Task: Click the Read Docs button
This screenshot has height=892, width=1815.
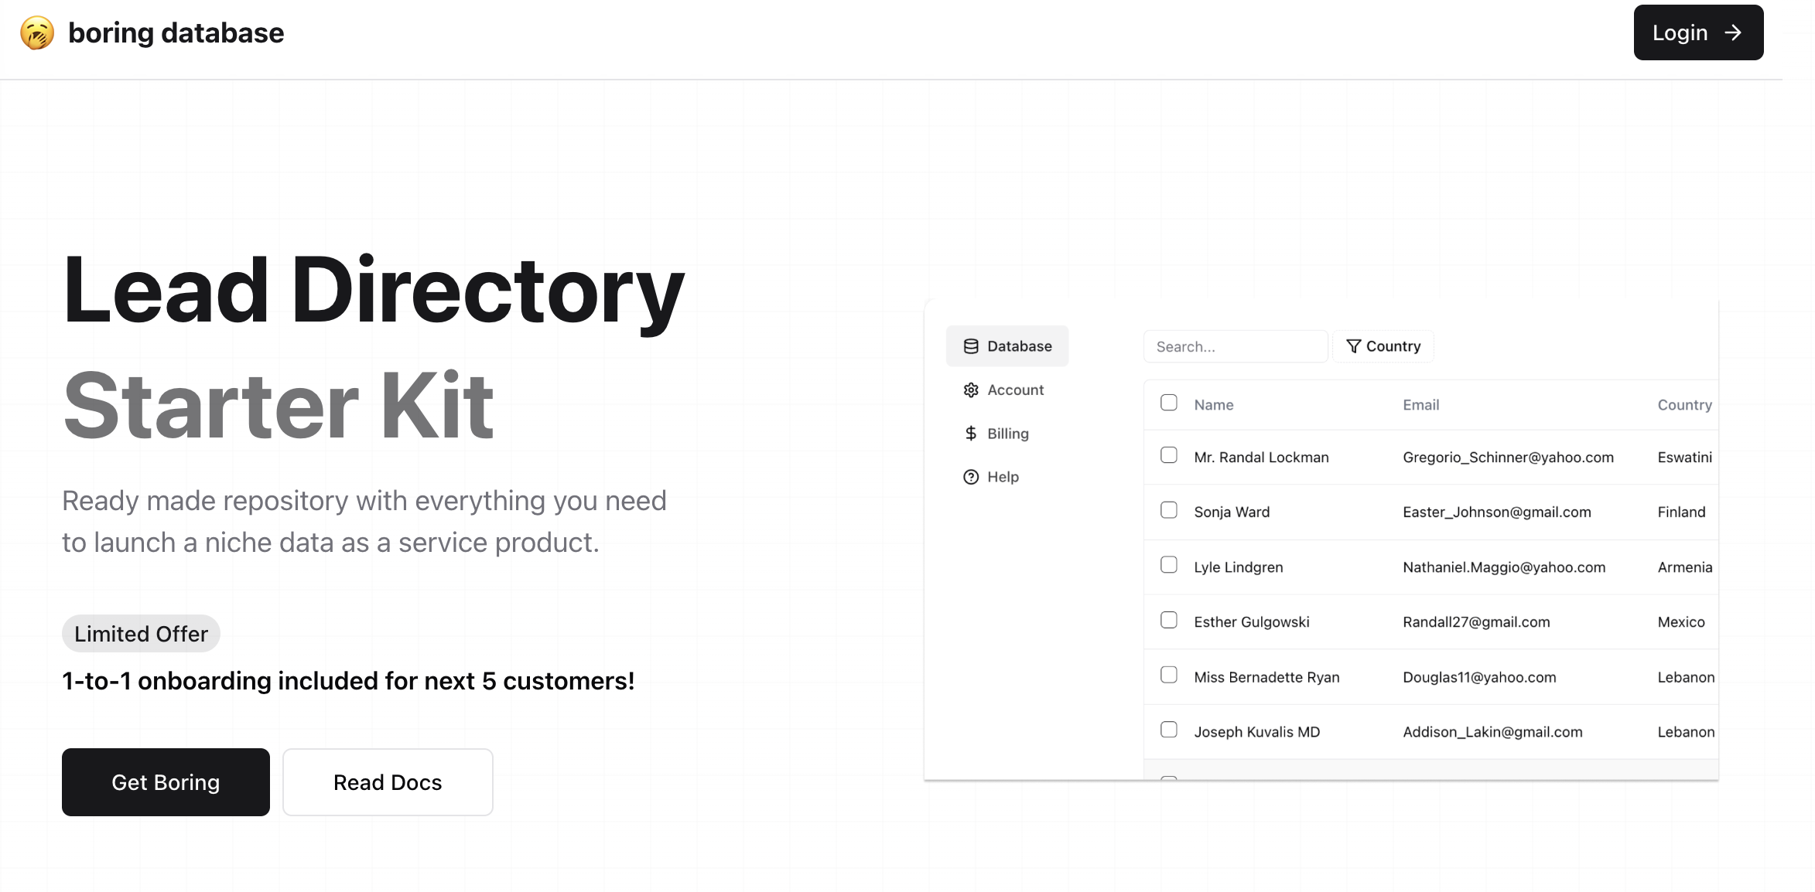Action: [x=387, y=782]
